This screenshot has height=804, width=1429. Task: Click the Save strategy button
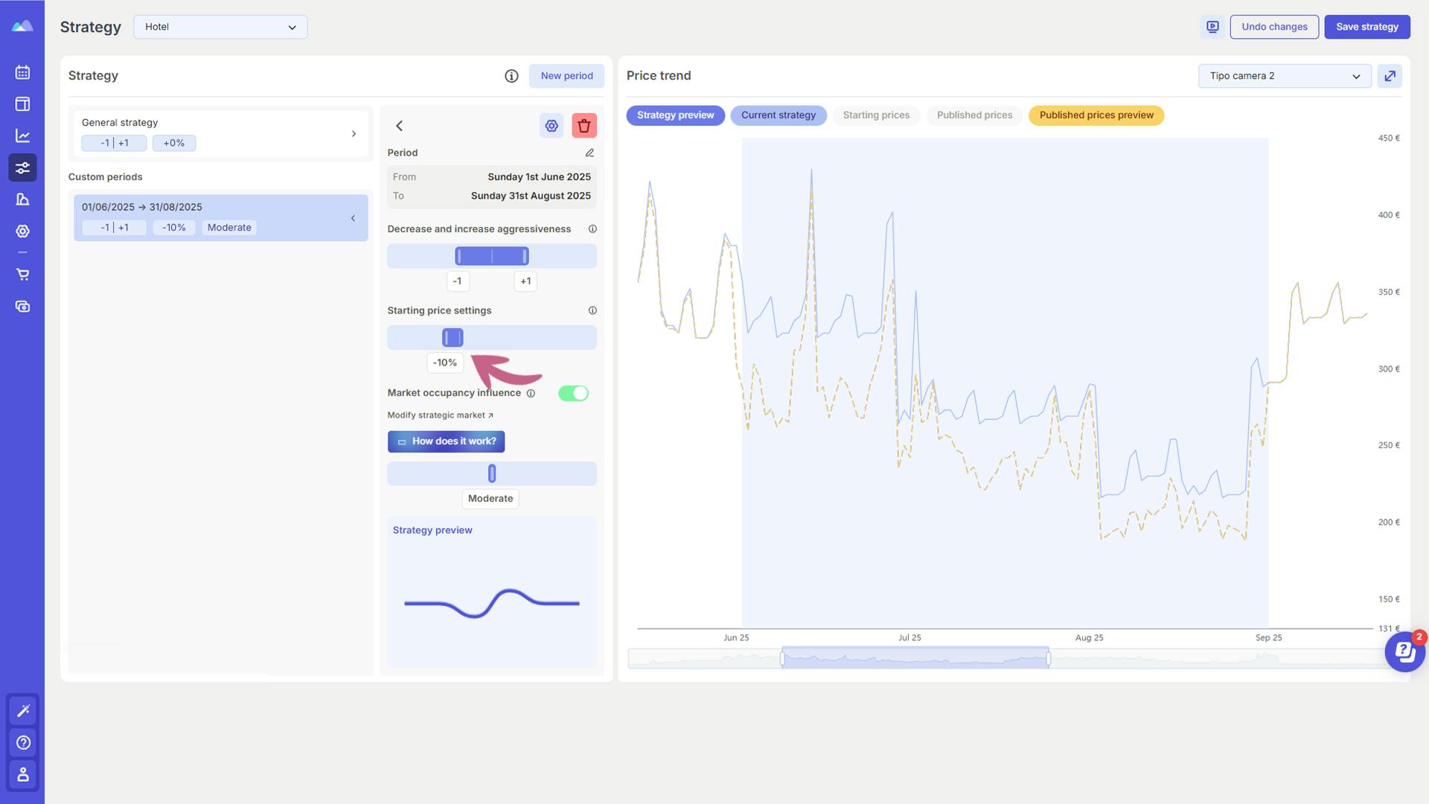click(1367, 27)
